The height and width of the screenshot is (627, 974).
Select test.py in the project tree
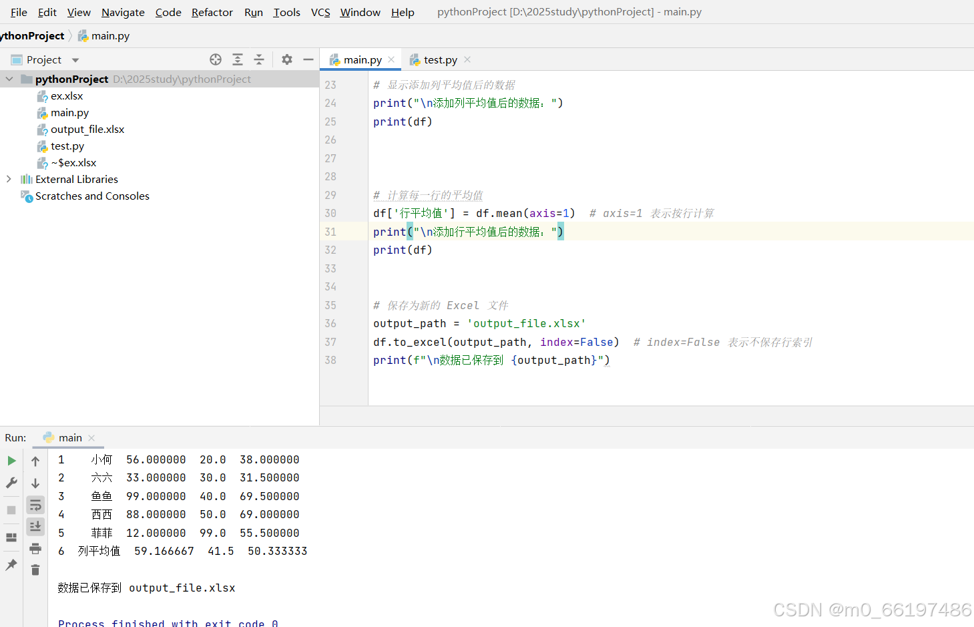point(67,146)
